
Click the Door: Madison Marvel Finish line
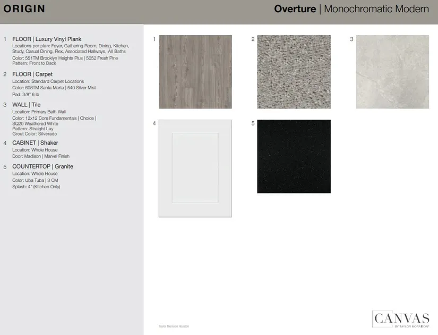click(41, 156)
